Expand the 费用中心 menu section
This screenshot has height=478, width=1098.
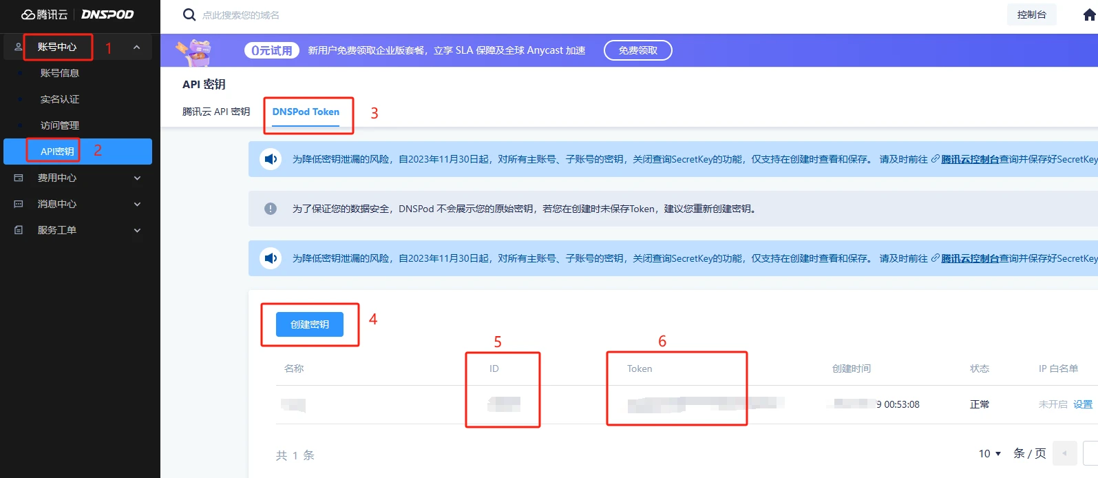pos(137,178)
